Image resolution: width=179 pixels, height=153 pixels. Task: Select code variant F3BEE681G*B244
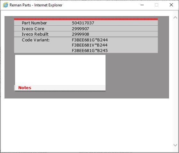pos(90,40)
